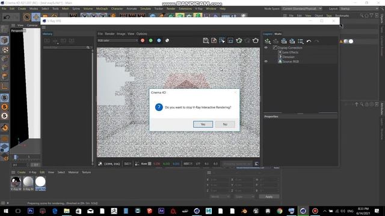385x216 pixels.
Task: Click the cube object icon in left palette
Action: [4, 40]
